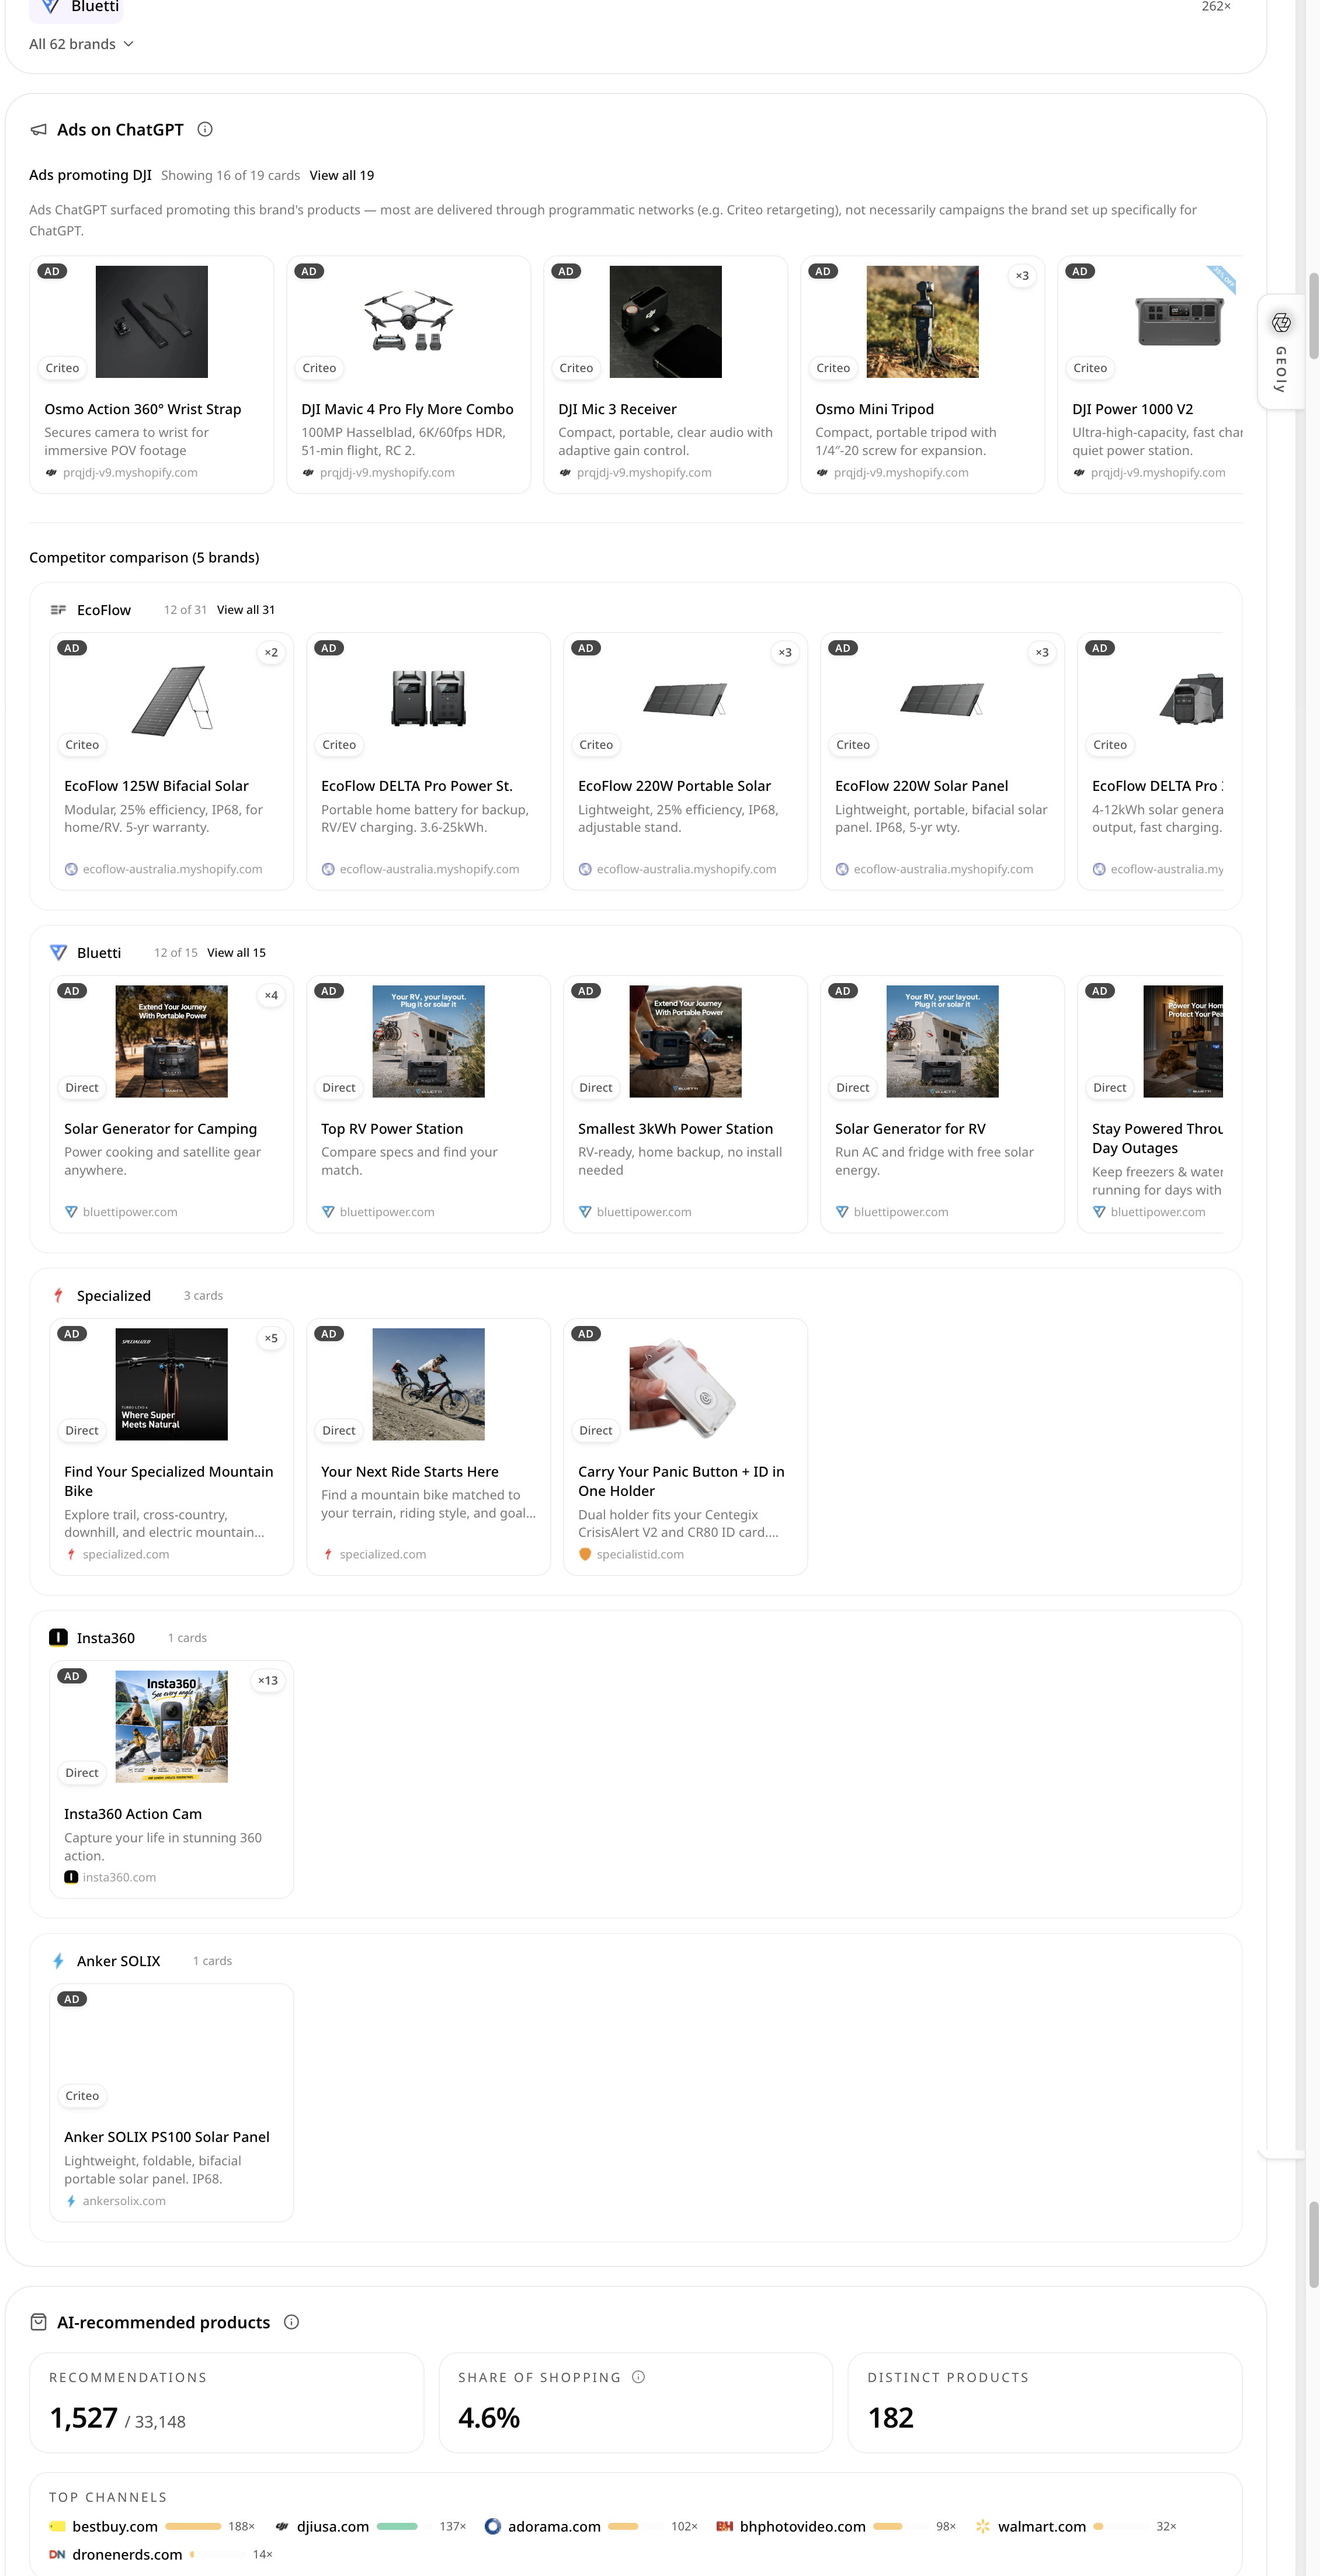Select the DJI Mic 3 Receiver ad title
Viewport: 1320px width, 2576px height.
tap(617, 409)
